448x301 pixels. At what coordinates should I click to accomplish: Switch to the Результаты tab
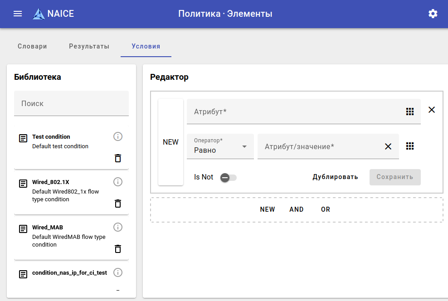click(x=89, y=46)
